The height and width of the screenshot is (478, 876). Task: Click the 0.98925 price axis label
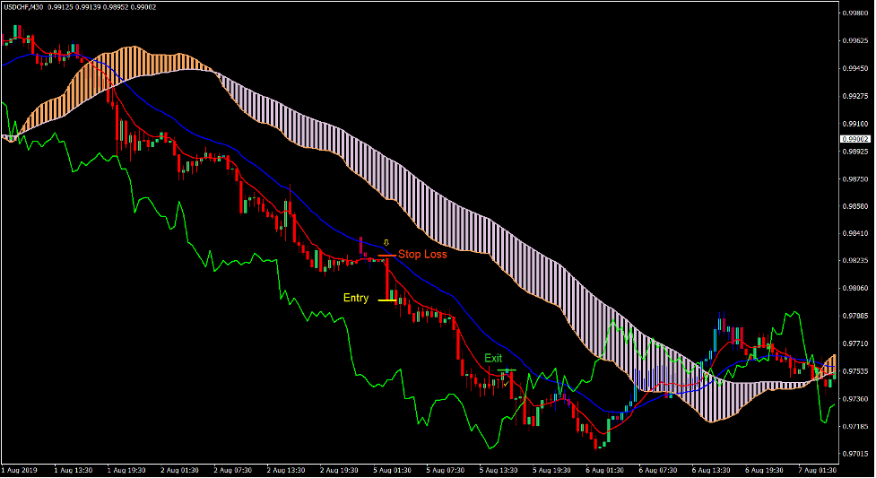click(x=854, y=152)
